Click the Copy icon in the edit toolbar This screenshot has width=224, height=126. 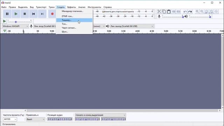pos(164,12)
